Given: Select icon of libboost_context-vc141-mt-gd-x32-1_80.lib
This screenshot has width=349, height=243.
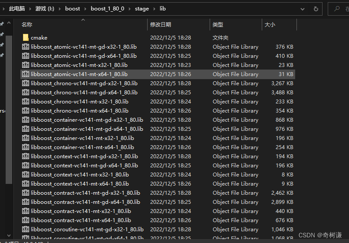Looking at the screenshot, I should [x=26, y=156].
